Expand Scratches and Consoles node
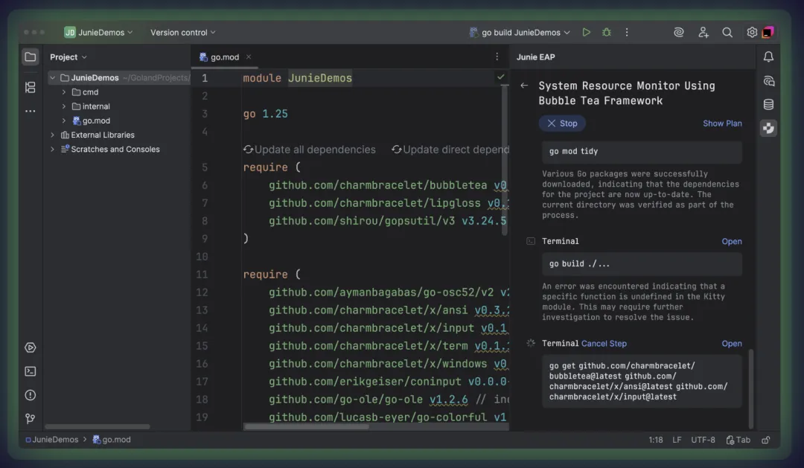 pos(52,149)
